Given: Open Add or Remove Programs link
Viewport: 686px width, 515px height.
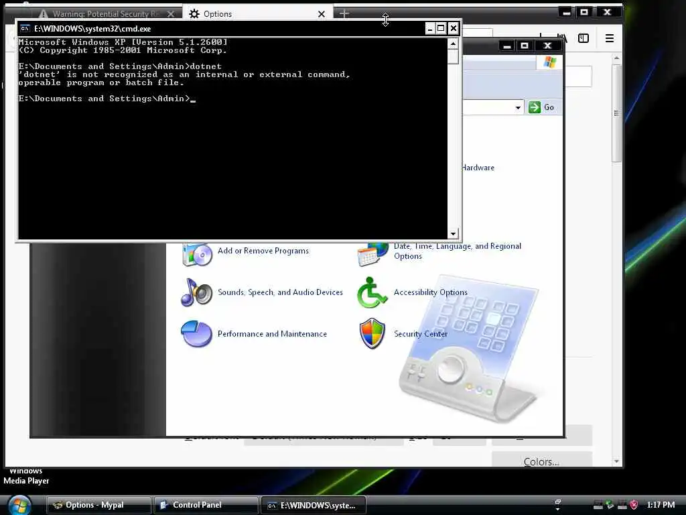Looking at the screenshot, I should (263, 251).
